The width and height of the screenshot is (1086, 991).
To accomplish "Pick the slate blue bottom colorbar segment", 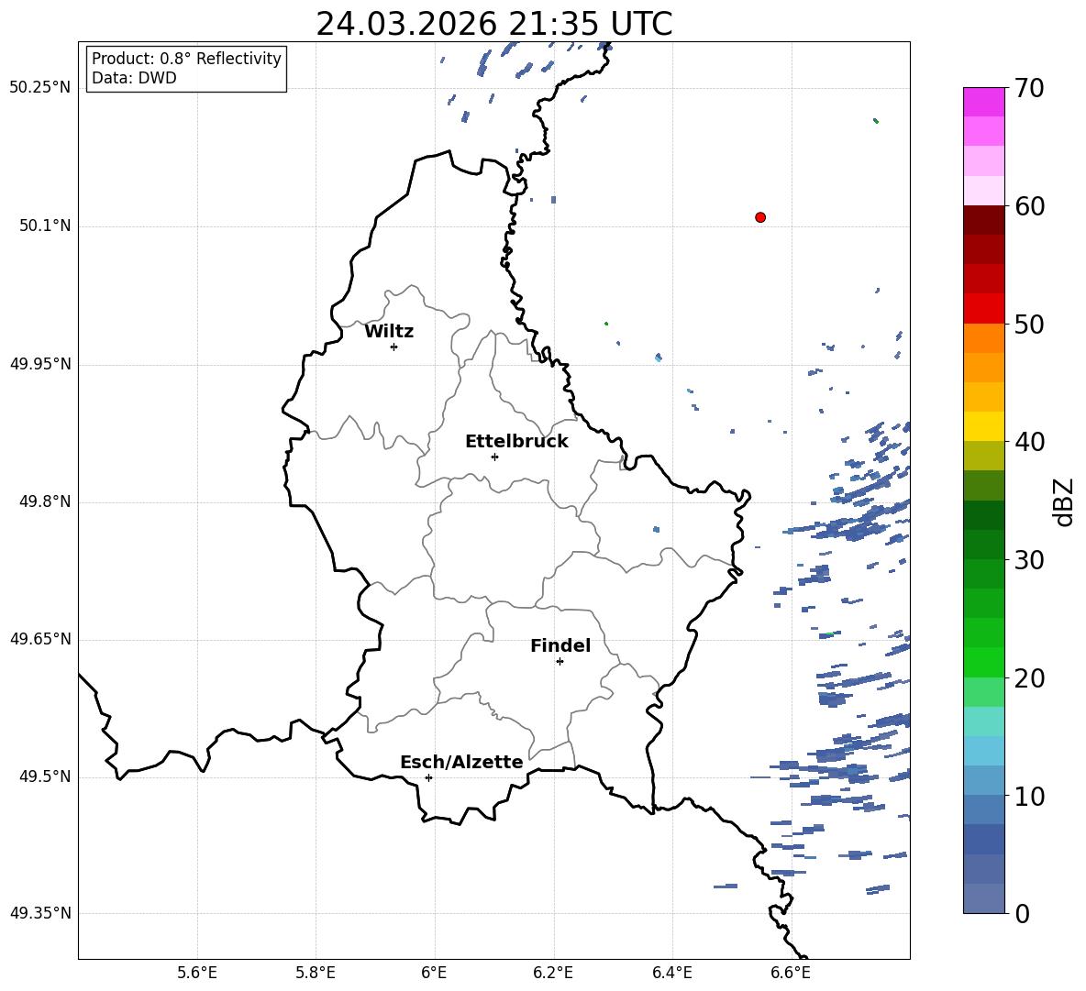I will pos(983,899).
